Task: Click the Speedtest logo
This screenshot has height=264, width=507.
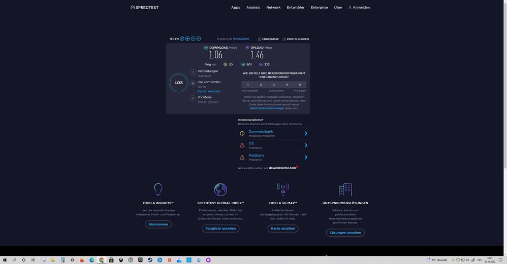Action: pos(145,8)
